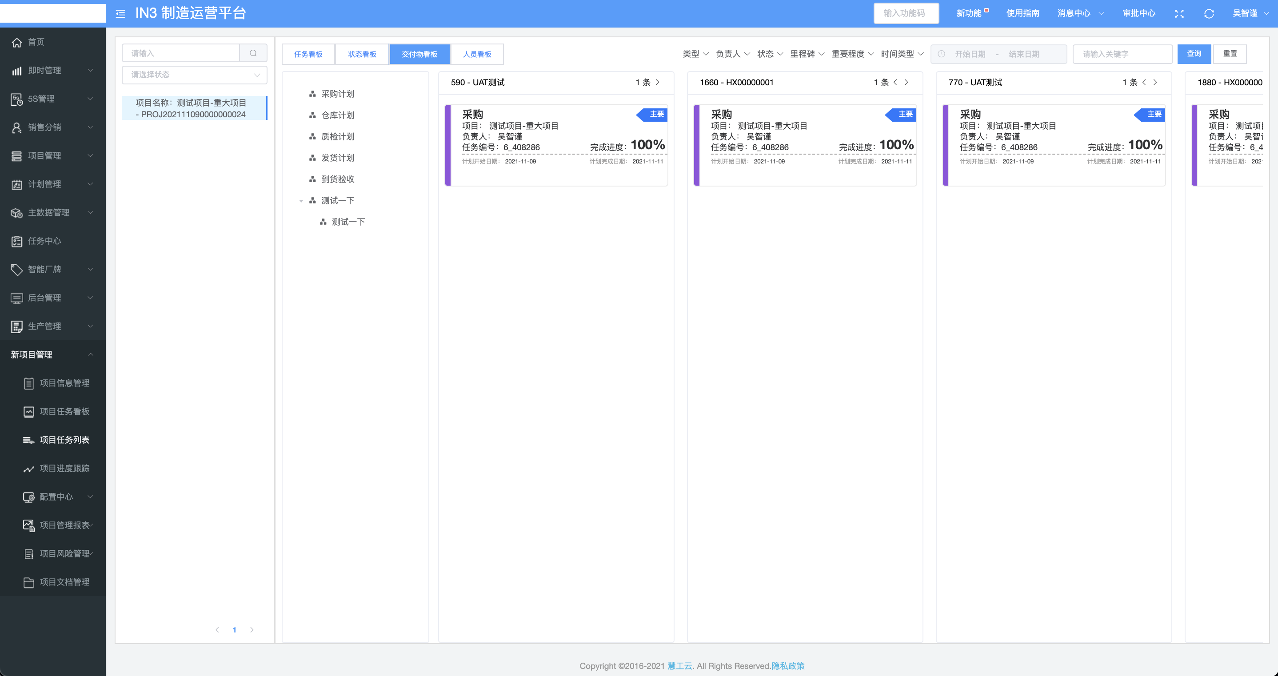Open 项目任务看板 in sidebar
This screenshot has width=1278, height=676.
point(64,411)
